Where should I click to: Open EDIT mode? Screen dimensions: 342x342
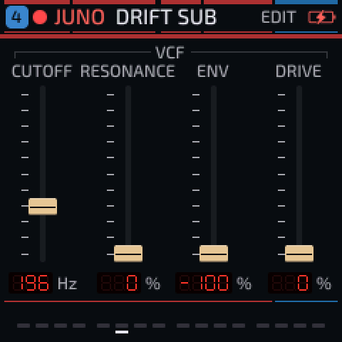point(279,17)
